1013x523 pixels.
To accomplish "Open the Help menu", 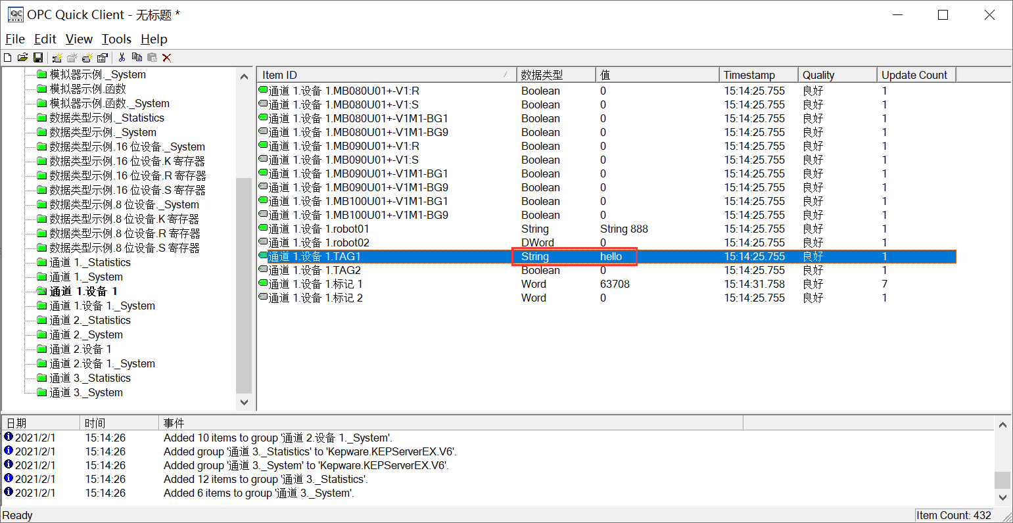I will click(x=154, y=39).
